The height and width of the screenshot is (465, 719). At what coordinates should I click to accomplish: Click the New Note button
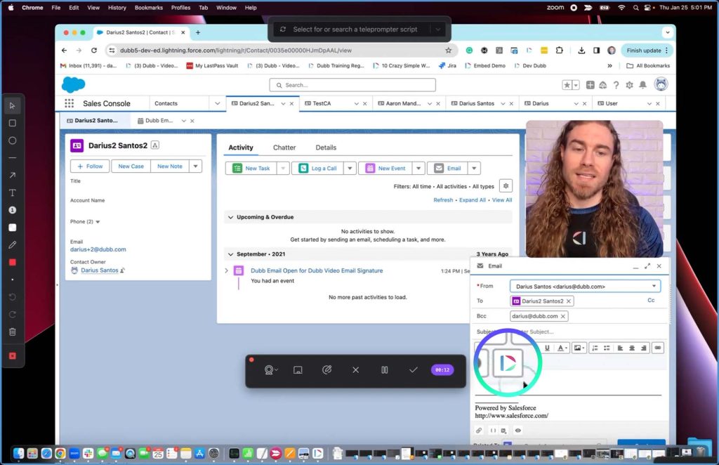pos(170,166)
